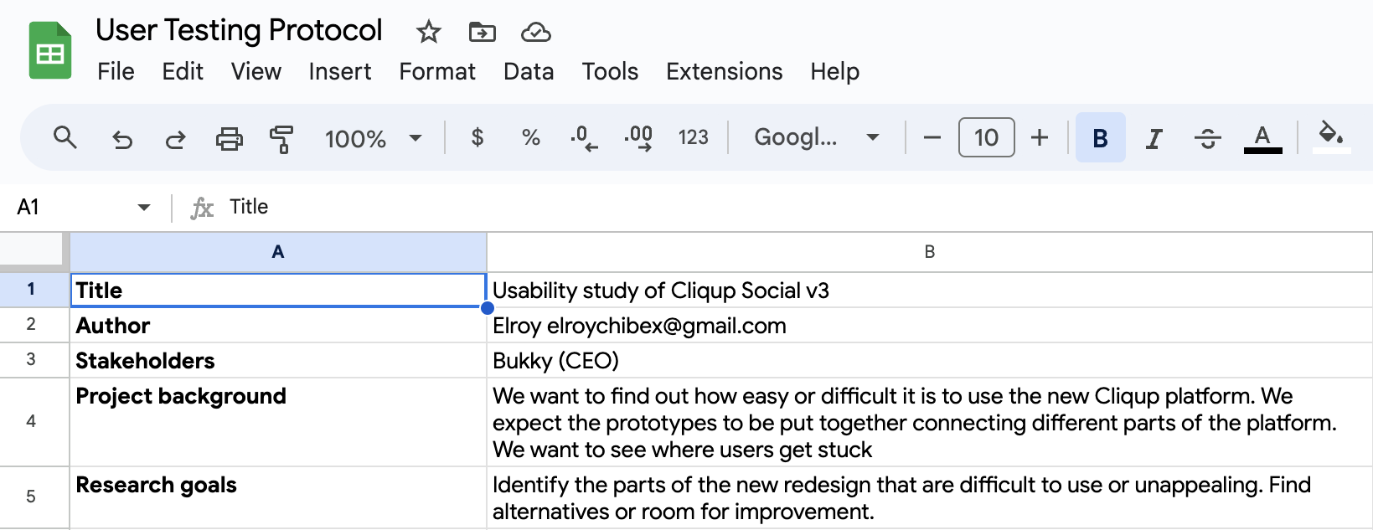
Task: Decrease font size with minus button
Action: (932, 137)
